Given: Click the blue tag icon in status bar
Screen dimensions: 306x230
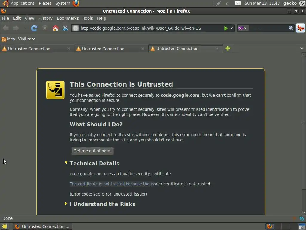Looking at the screenshot, I should 302,218.
